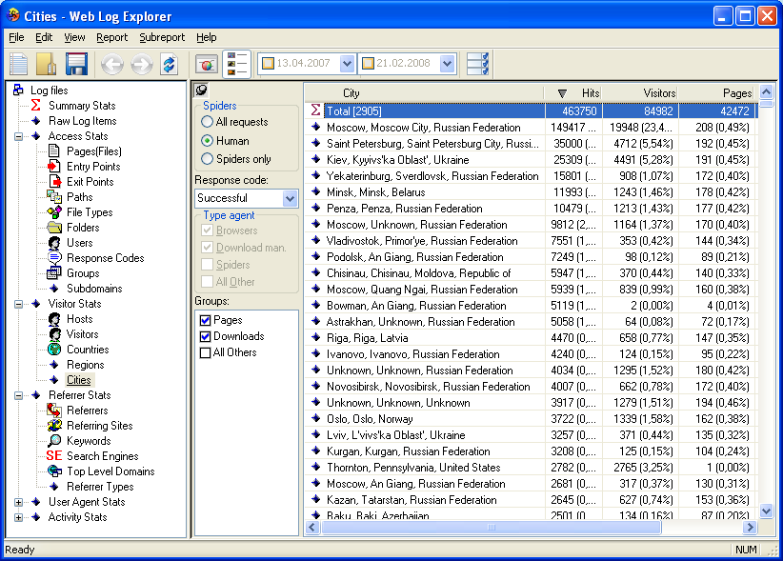Click the Keywords magnifier icon

click(54, 441)
